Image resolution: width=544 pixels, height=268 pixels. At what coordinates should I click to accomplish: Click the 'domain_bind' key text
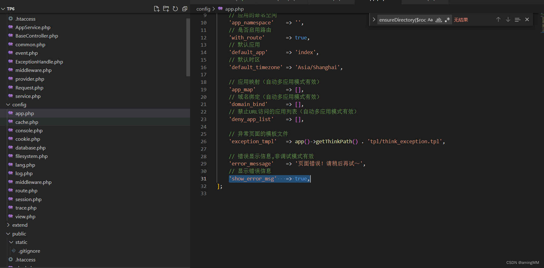pos(248,104)
